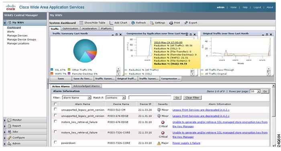Click the alarm table vertical scrollbar
Viewport: 281px width, 151px height.
pos(273,116)
